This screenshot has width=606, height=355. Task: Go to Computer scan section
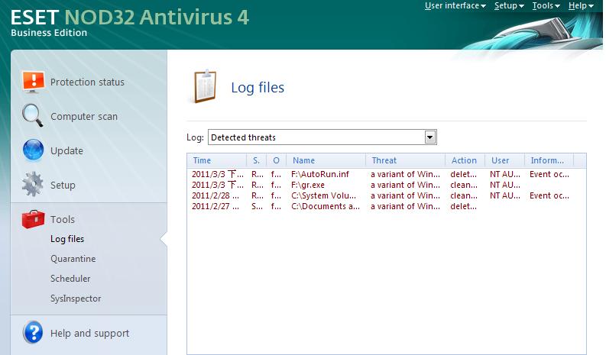tap(84, 116)
